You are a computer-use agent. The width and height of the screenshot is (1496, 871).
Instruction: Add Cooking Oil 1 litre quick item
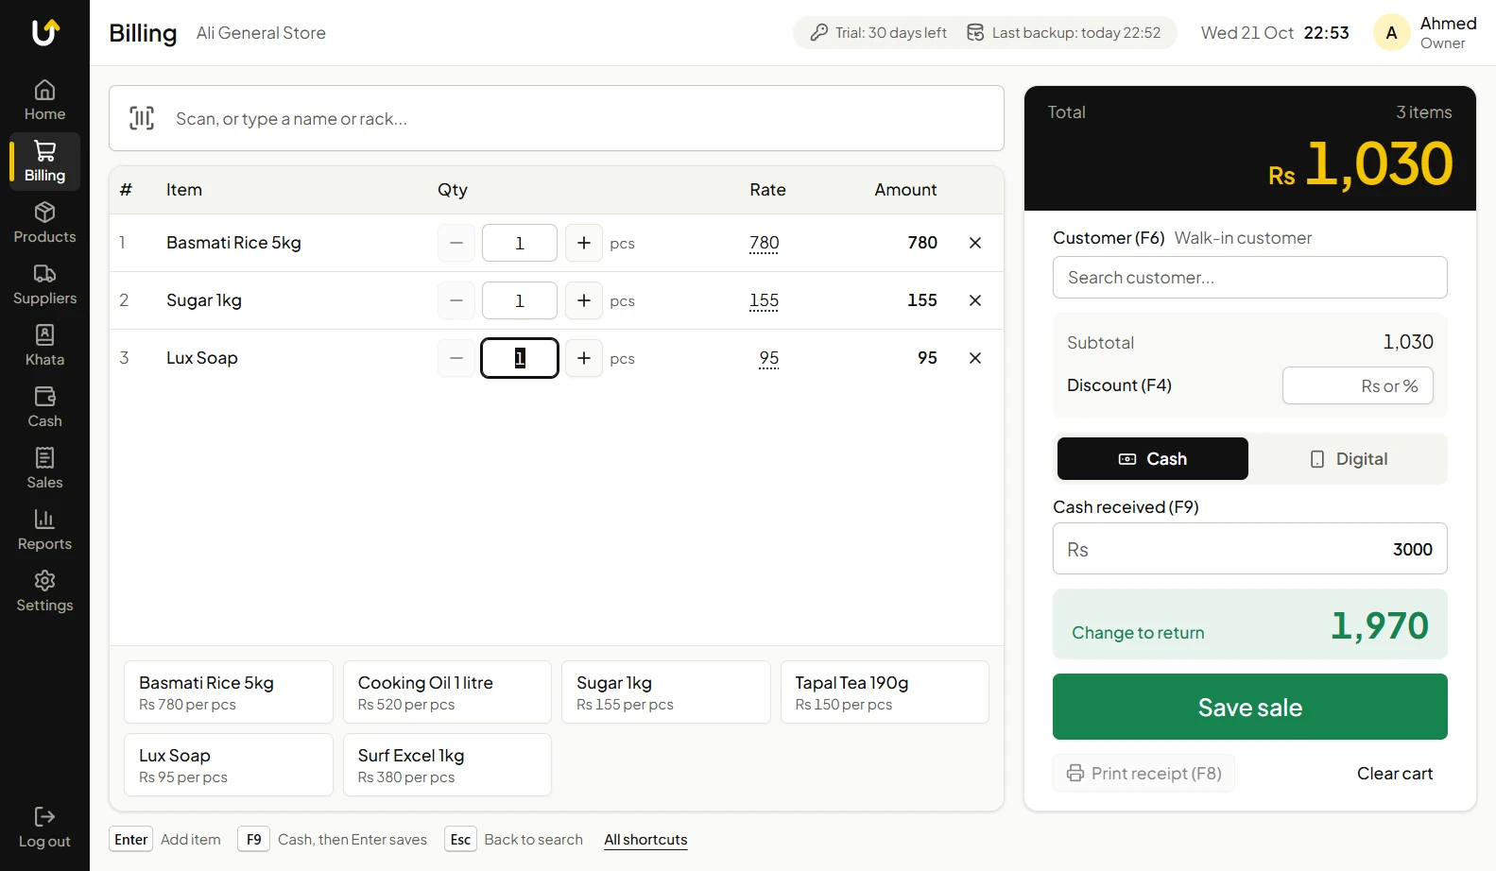coord(447,692)
